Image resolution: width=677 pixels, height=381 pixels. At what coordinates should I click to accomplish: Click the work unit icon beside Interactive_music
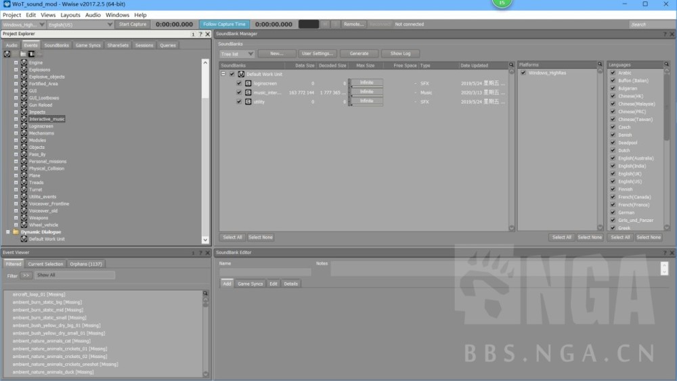[x=24, y=119]
